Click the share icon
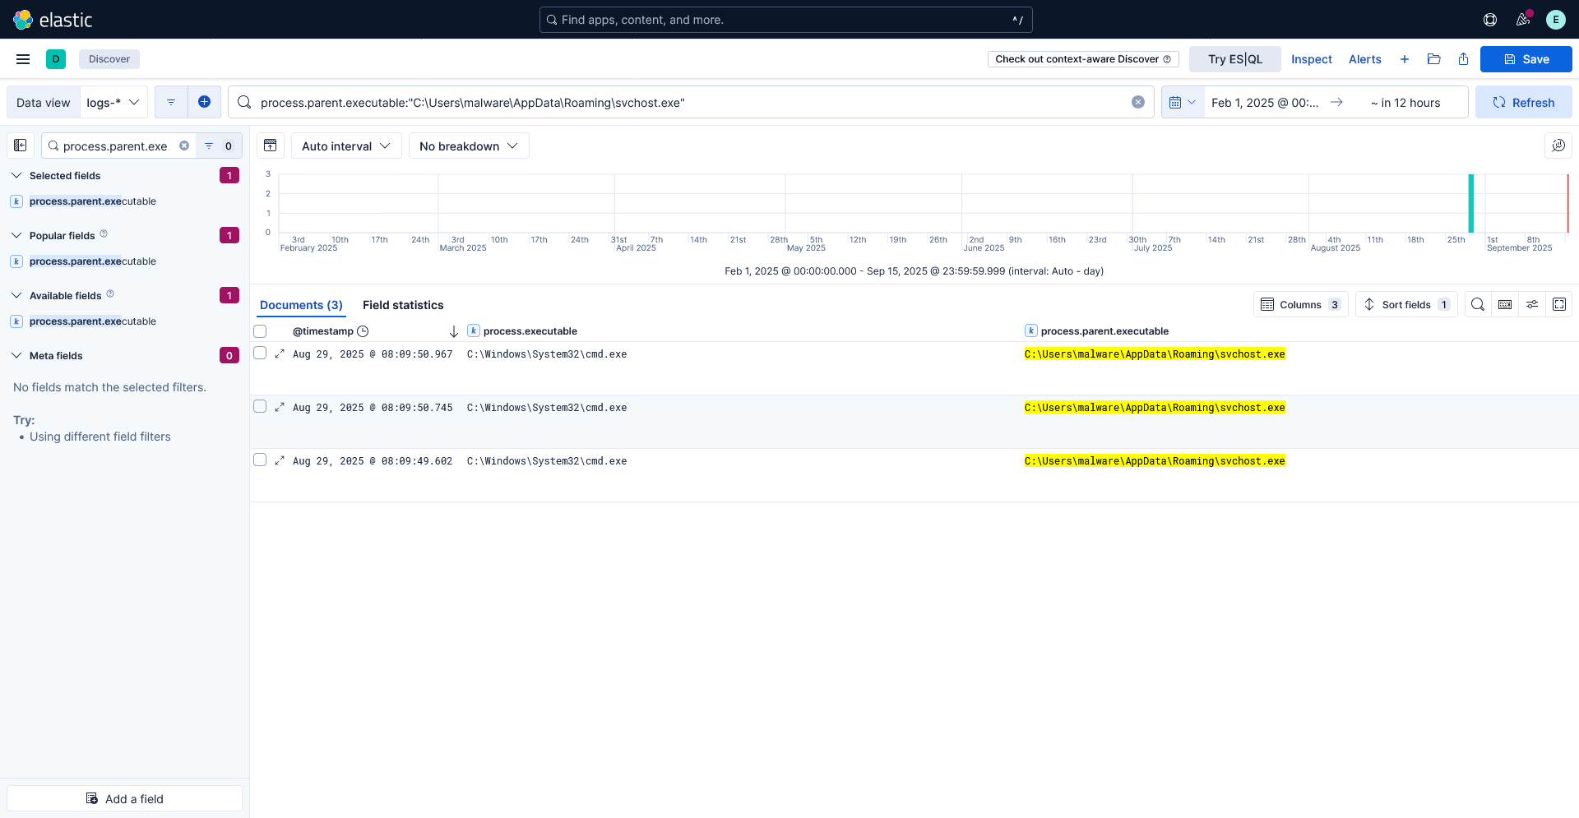This screenshot has width=1579, height=818. (1463, 59)
